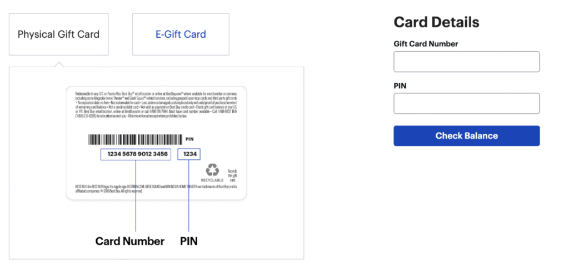
Task: Click the Gift Card Number field label
Action: [426, 44]
